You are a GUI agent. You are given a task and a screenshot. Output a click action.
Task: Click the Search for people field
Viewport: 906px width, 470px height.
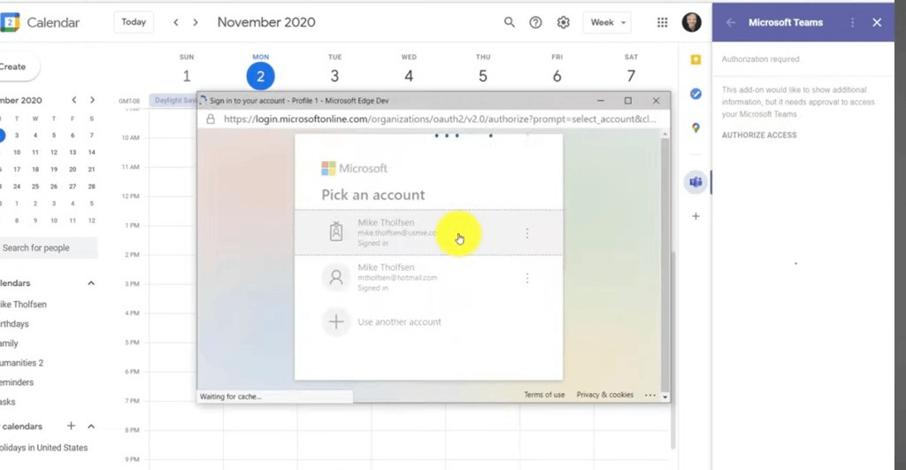pos(49,248)
